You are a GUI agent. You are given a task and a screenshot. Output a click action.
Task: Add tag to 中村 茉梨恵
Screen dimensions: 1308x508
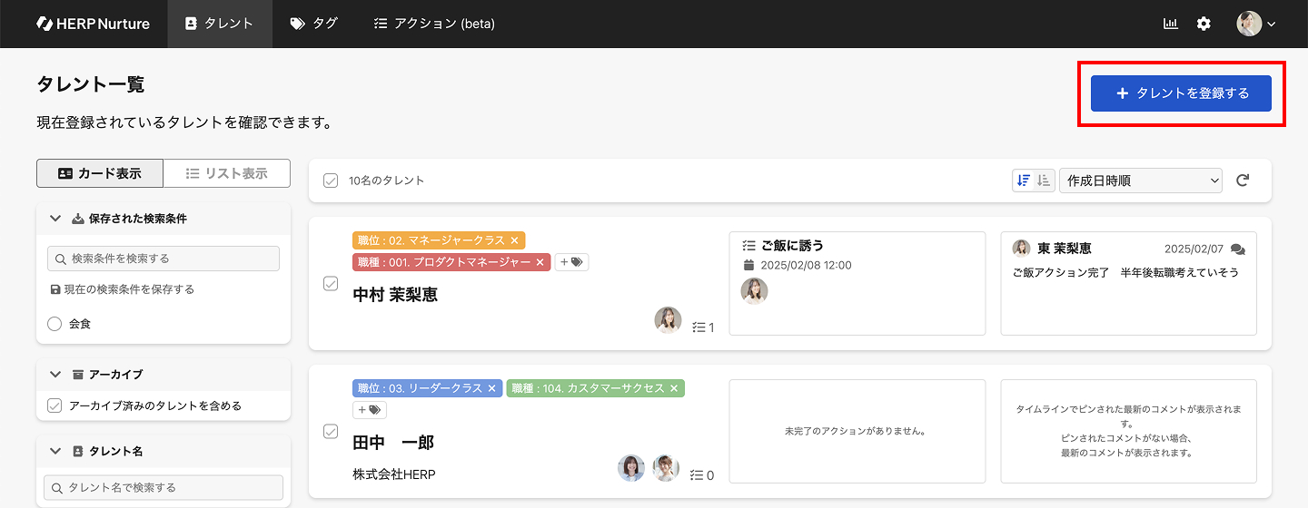(x=573, y=262)
